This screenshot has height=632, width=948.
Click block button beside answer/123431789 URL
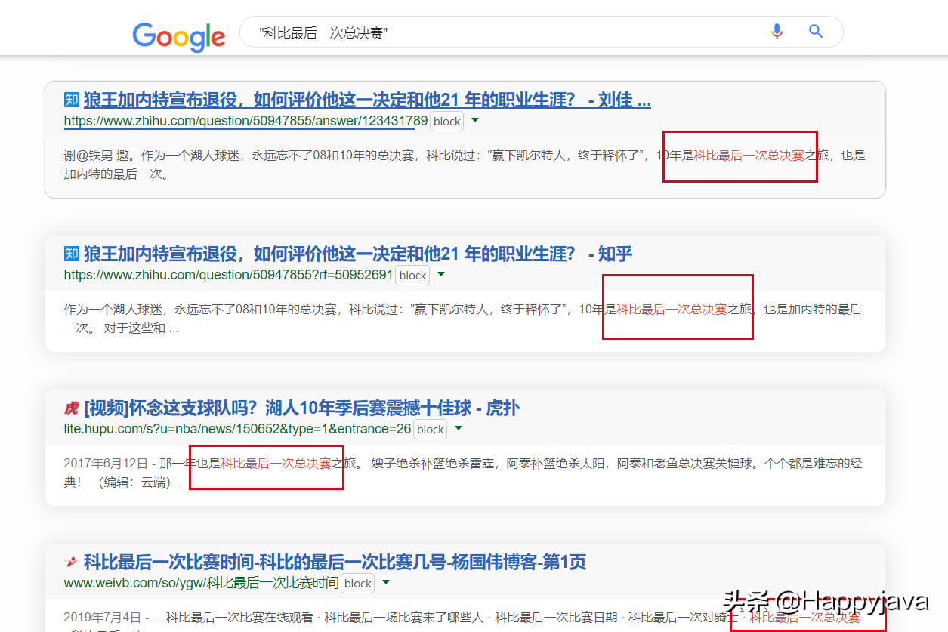[x=446, y=121]
